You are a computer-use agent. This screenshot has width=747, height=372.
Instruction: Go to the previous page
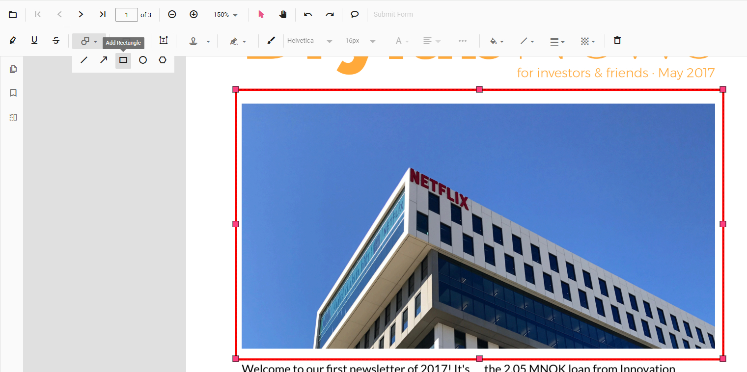(59, 14)
